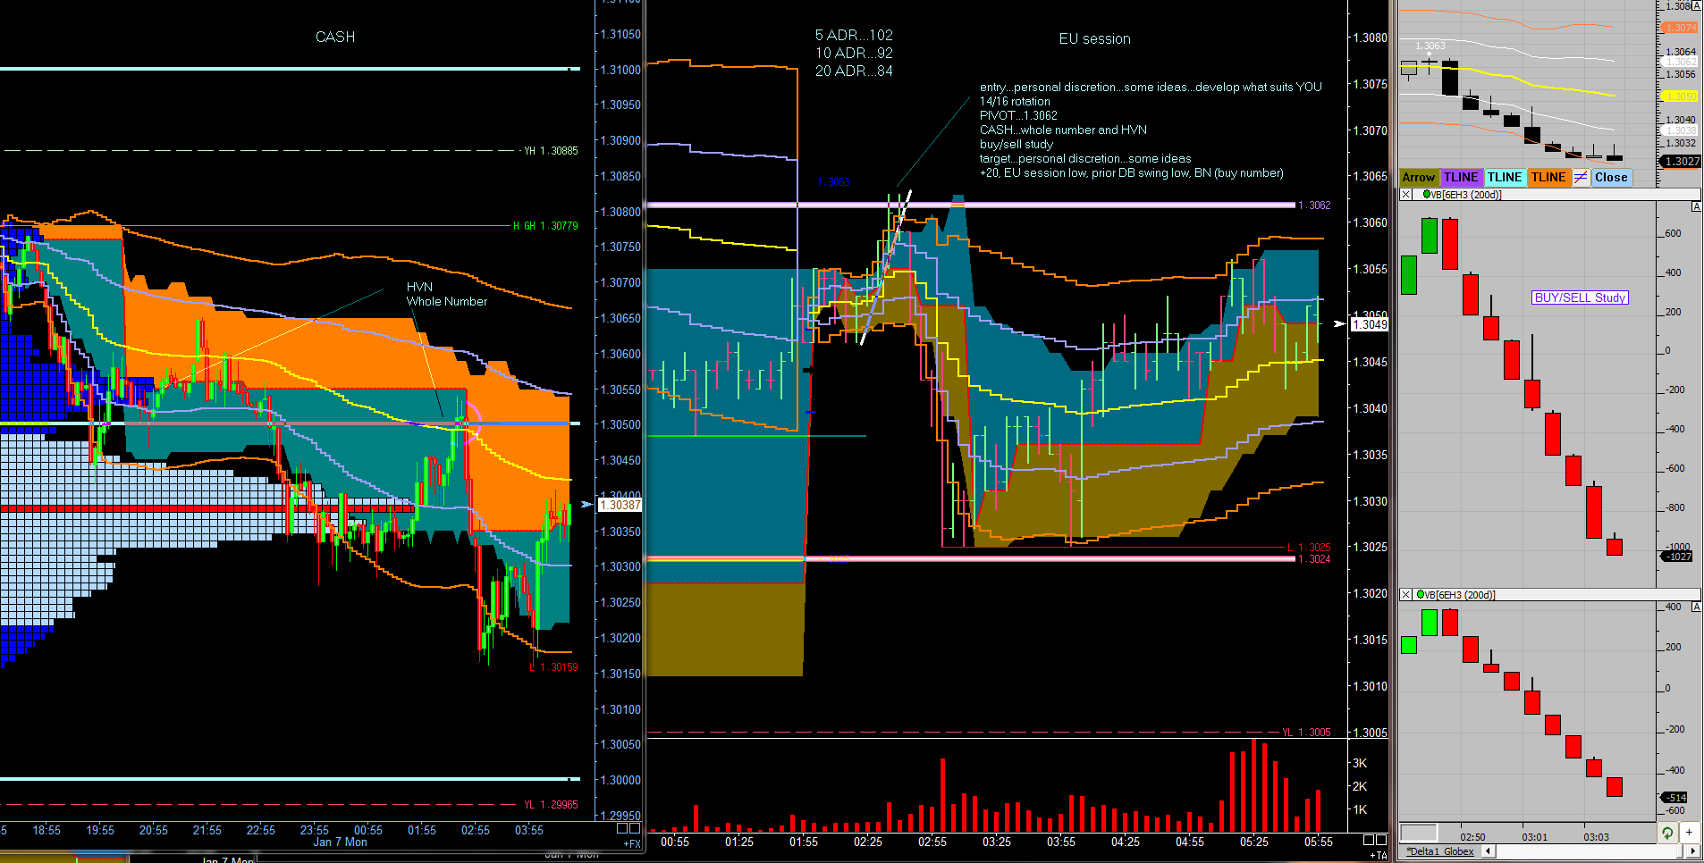This screenshot has height=863, width=1704.
Task: Click the green refresh arrow icon
Action: [x=1668, y=833]
